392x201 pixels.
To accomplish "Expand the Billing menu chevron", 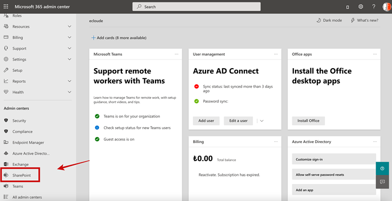I will click(69, 37).
